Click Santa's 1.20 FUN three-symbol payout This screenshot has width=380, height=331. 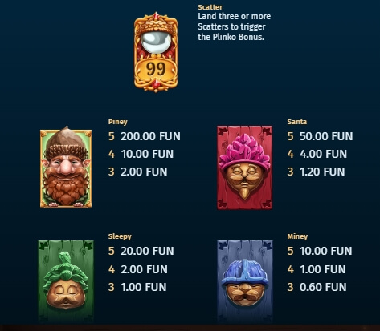[322, 172]
